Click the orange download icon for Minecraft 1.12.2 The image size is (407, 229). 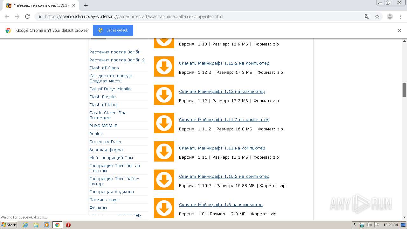164,66
